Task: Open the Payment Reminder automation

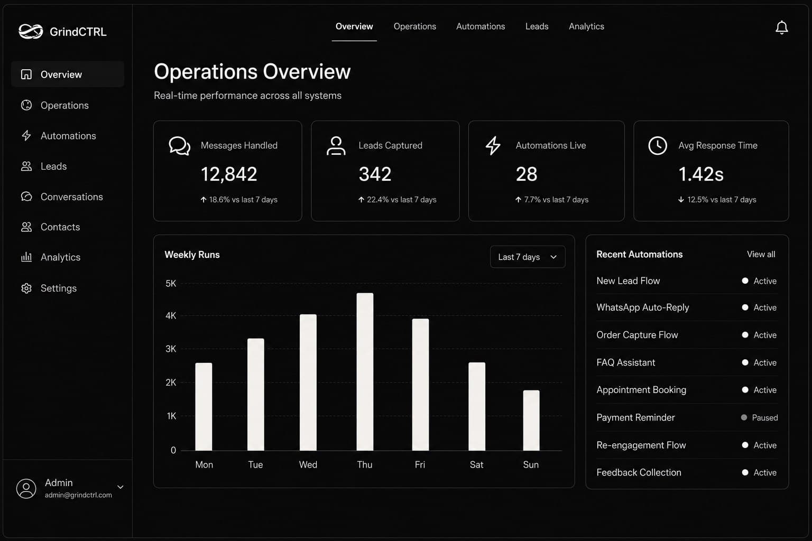Action: [687, 417]
